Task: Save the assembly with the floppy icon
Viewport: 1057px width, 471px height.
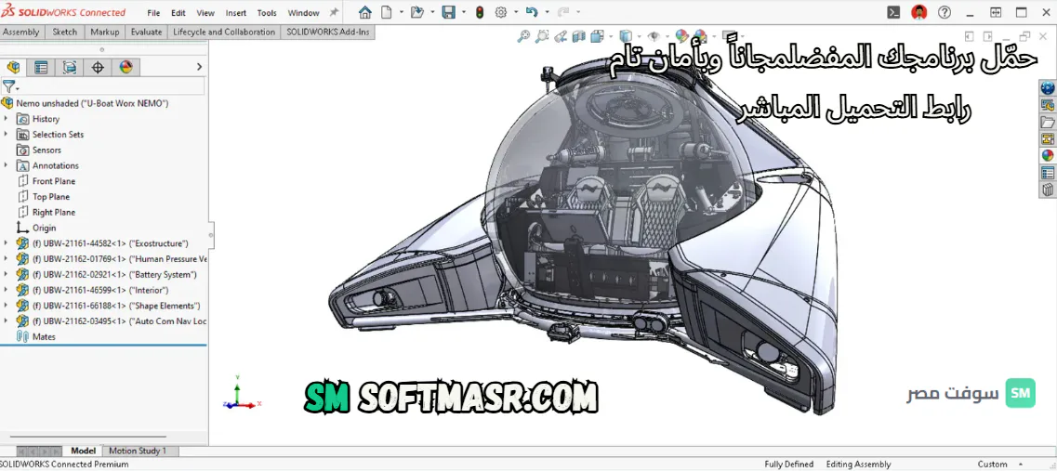Action: (448, 12)
